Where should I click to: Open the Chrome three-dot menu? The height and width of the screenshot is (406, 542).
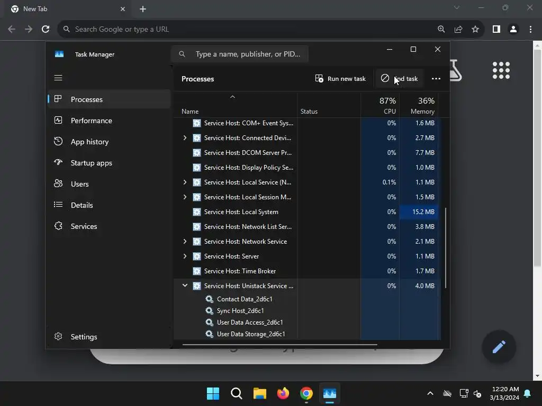point(530,30)
